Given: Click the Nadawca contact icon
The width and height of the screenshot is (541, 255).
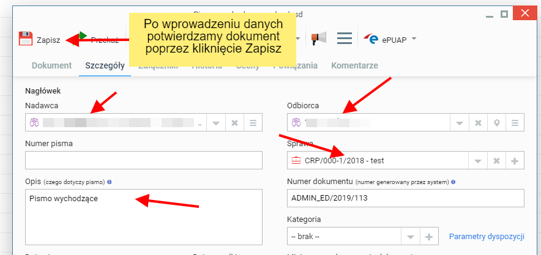Looking at the screenshot, I should [34, 123].
